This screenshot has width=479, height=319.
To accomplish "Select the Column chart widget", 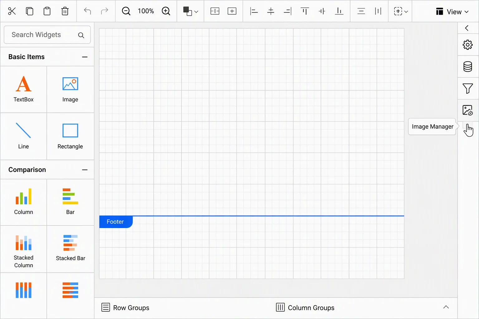I will (23, 202).
